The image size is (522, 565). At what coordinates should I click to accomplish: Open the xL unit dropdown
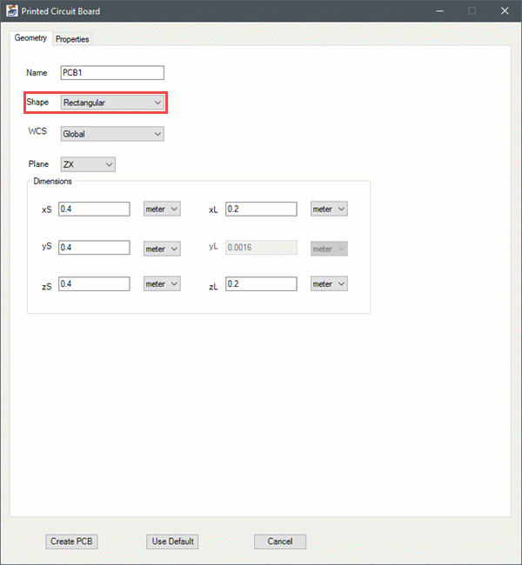329,209
